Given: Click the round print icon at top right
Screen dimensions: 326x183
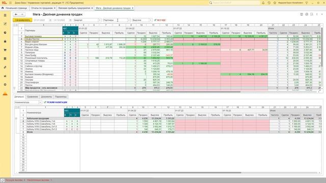Looking at the screenshot, I should [x=307, y=14].
